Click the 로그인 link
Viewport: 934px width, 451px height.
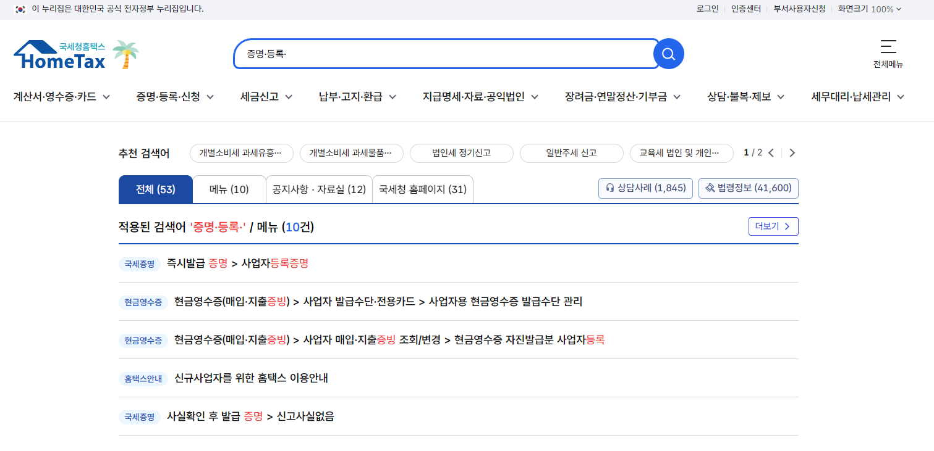(x=707, y=9)
